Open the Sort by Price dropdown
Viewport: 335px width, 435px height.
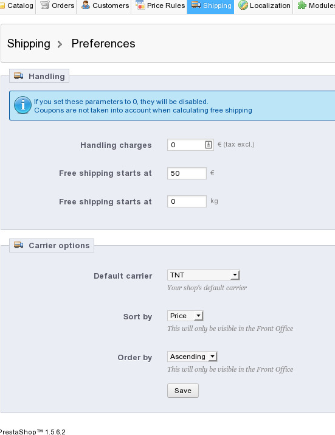[185, 316]
